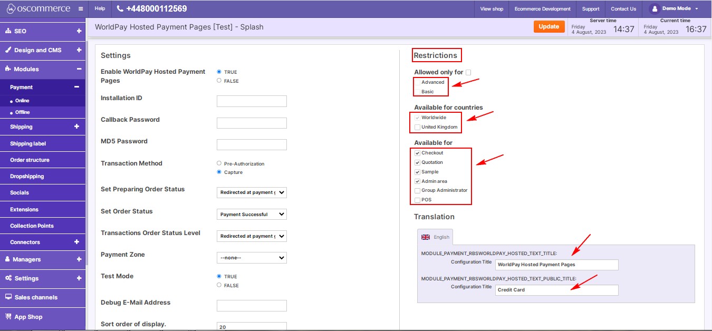Check the Group Administrator checkbox
Image resolution: width=712 pixels, height=331 pixels.
[x=418, y=190]
